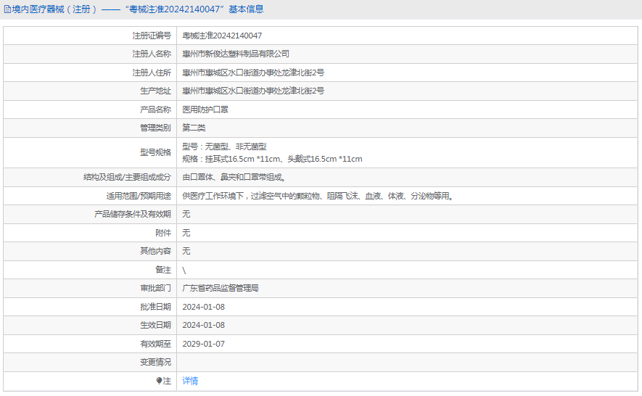Click 无 in 产品储存条件及有效期 row
Image resolution: width=642 pixels, height=396 pixels.
[186, 214]
